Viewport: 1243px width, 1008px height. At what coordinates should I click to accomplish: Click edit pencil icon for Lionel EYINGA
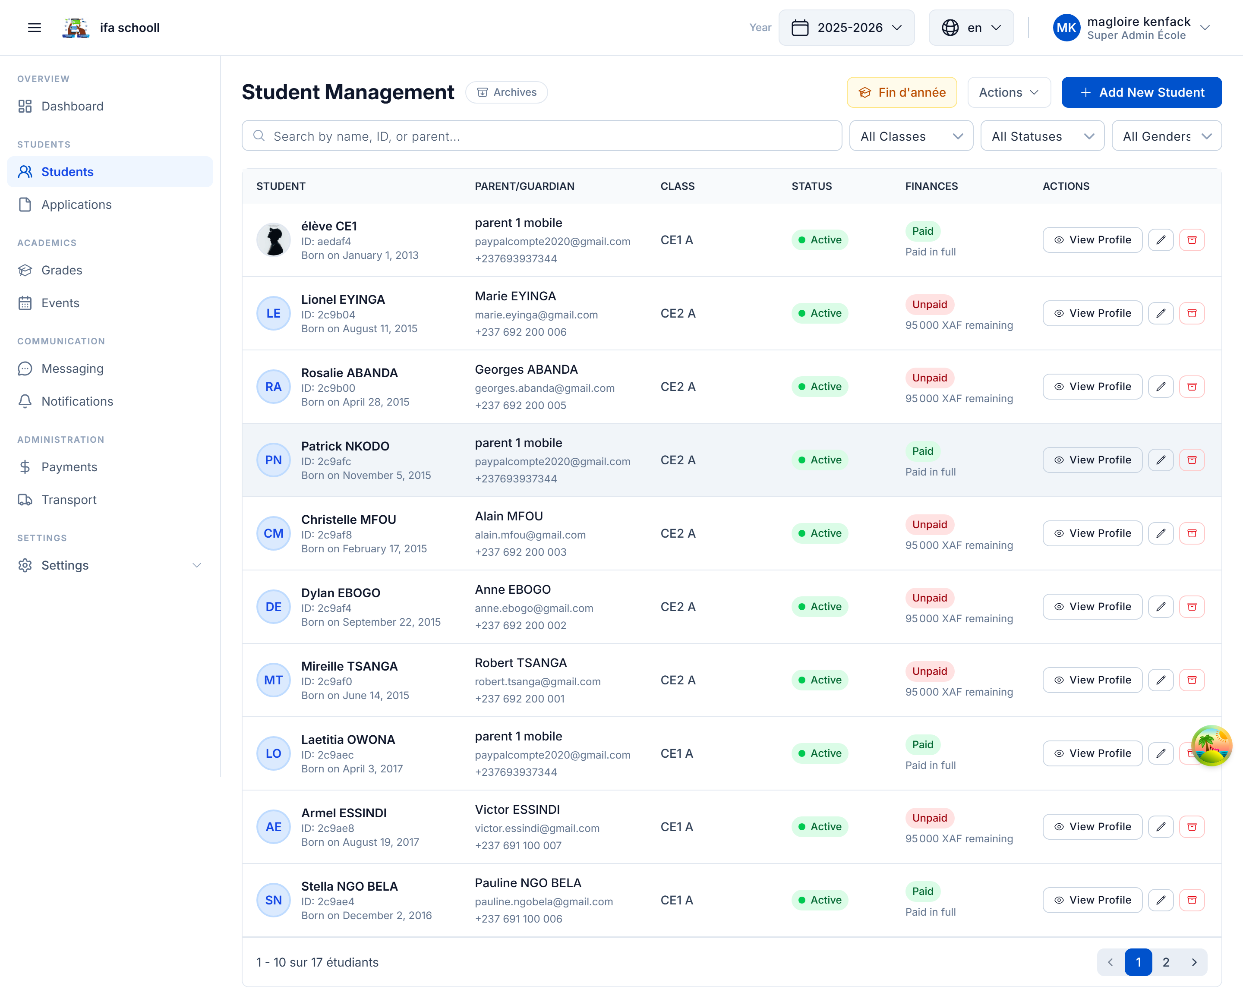1161,314
